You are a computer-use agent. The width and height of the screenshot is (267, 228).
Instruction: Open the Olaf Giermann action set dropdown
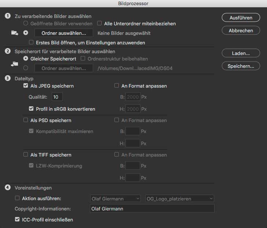115,199
